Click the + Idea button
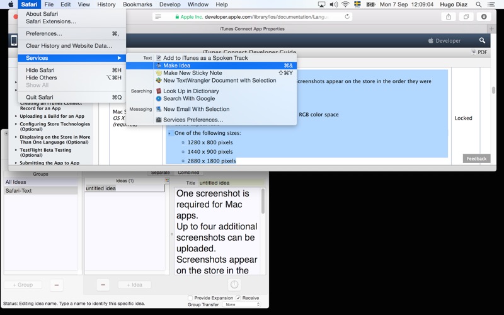The height and width of the screenshot is (315, 504). pyautogui.click(x=134, y=285)
